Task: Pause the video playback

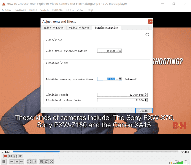Action: [4, 162]
